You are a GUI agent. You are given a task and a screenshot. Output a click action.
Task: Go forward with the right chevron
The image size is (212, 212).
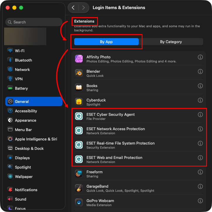tap(84, 8)
